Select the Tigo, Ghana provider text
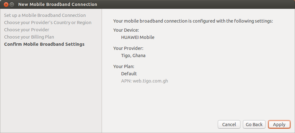295x133 pixels. tap(133, 56)
